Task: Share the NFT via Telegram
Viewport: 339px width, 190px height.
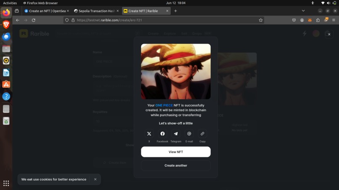Action: click(x=176, y=134)
